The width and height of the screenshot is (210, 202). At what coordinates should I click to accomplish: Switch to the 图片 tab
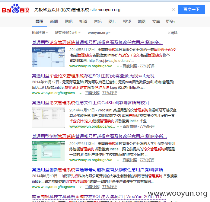[x=112, y=21]
